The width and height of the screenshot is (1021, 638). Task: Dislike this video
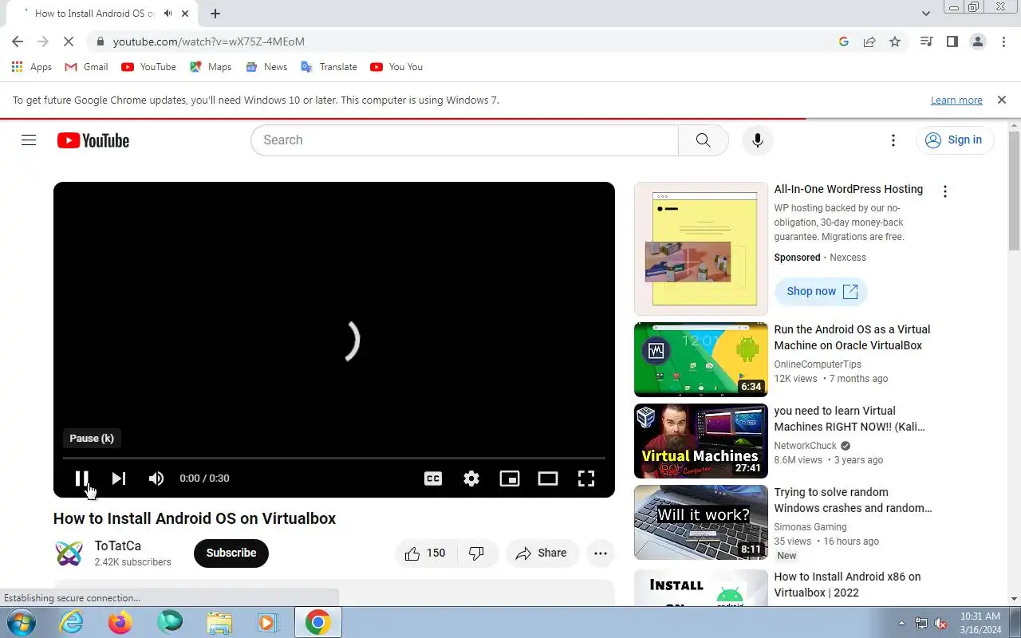(477, 553)
